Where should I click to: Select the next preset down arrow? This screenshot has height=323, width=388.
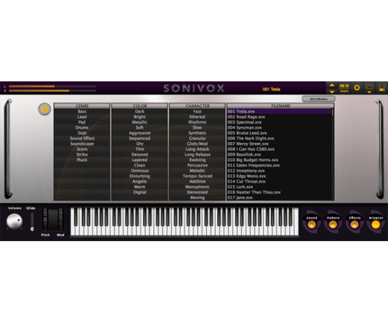(x=331, y=92)
